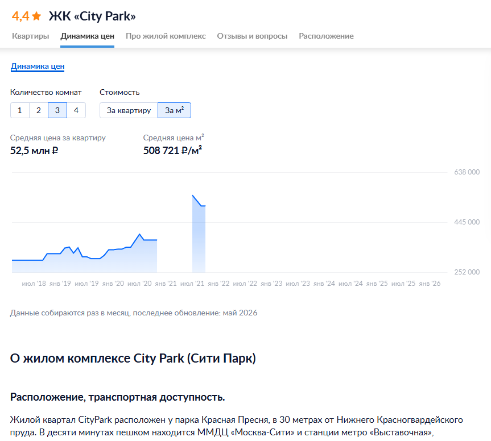This screenshot has width=491, height=441.
Task: Click the 508 721 ₽/м² value
Action: tap(172, 151)
